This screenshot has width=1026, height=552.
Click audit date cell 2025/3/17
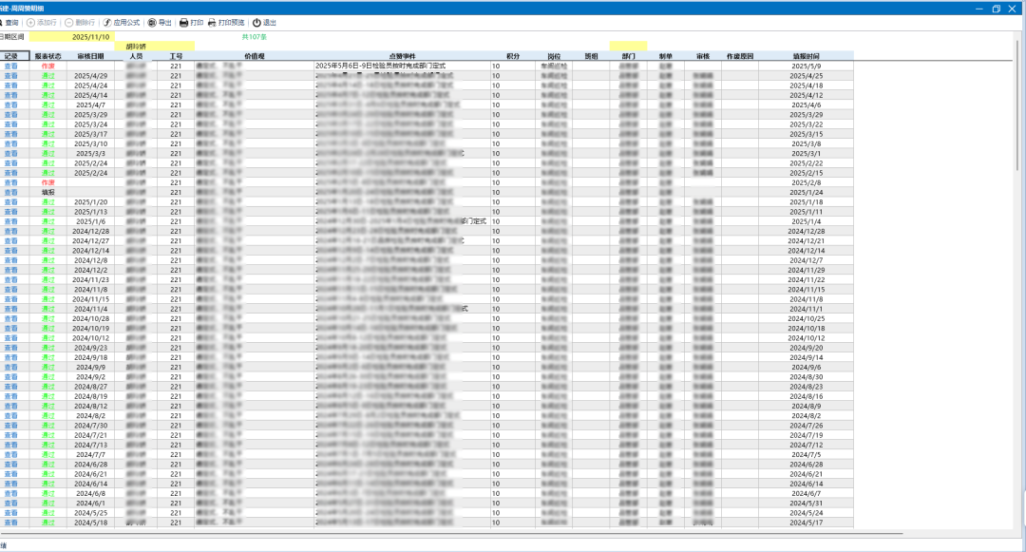click(90, 134)
